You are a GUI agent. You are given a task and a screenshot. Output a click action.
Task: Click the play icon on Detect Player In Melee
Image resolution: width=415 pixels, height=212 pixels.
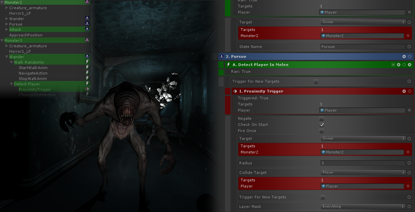(410, 65)
